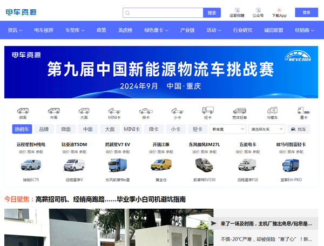Open headline 不惧-20℃严寒，却被保险寒了心
The image size is (324, 246).
(266, 240)
